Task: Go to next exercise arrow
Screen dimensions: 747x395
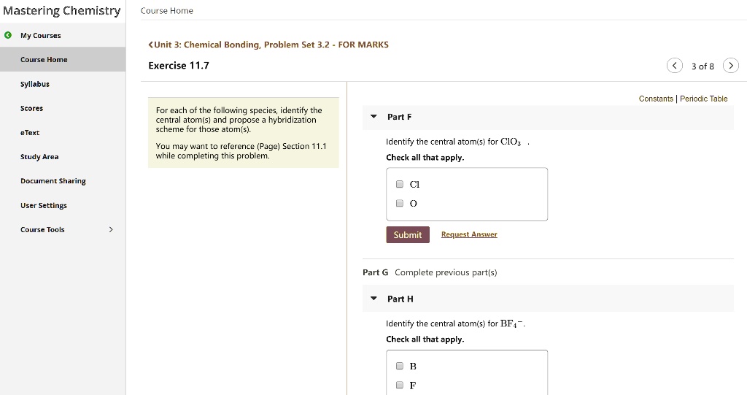Action: [731, 66]
